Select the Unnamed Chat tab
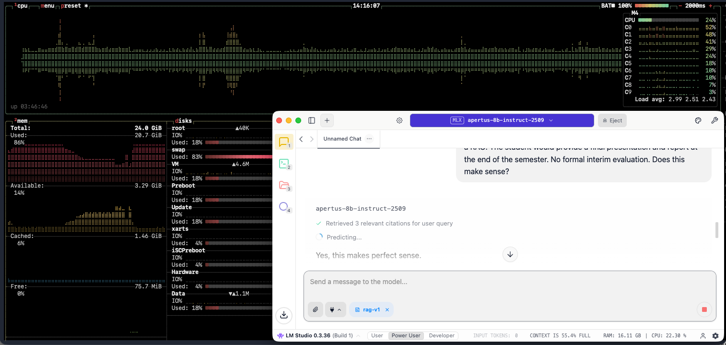726x345 pixels. tap(342, 139)
